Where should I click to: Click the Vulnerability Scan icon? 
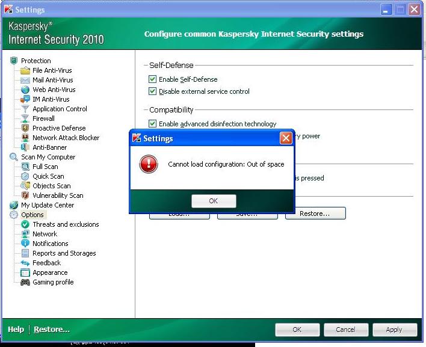click(x=25, y=195)
